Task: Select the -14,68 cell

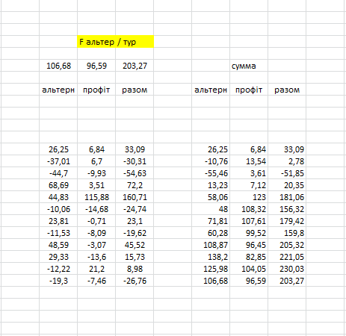Action: (96, 209)
